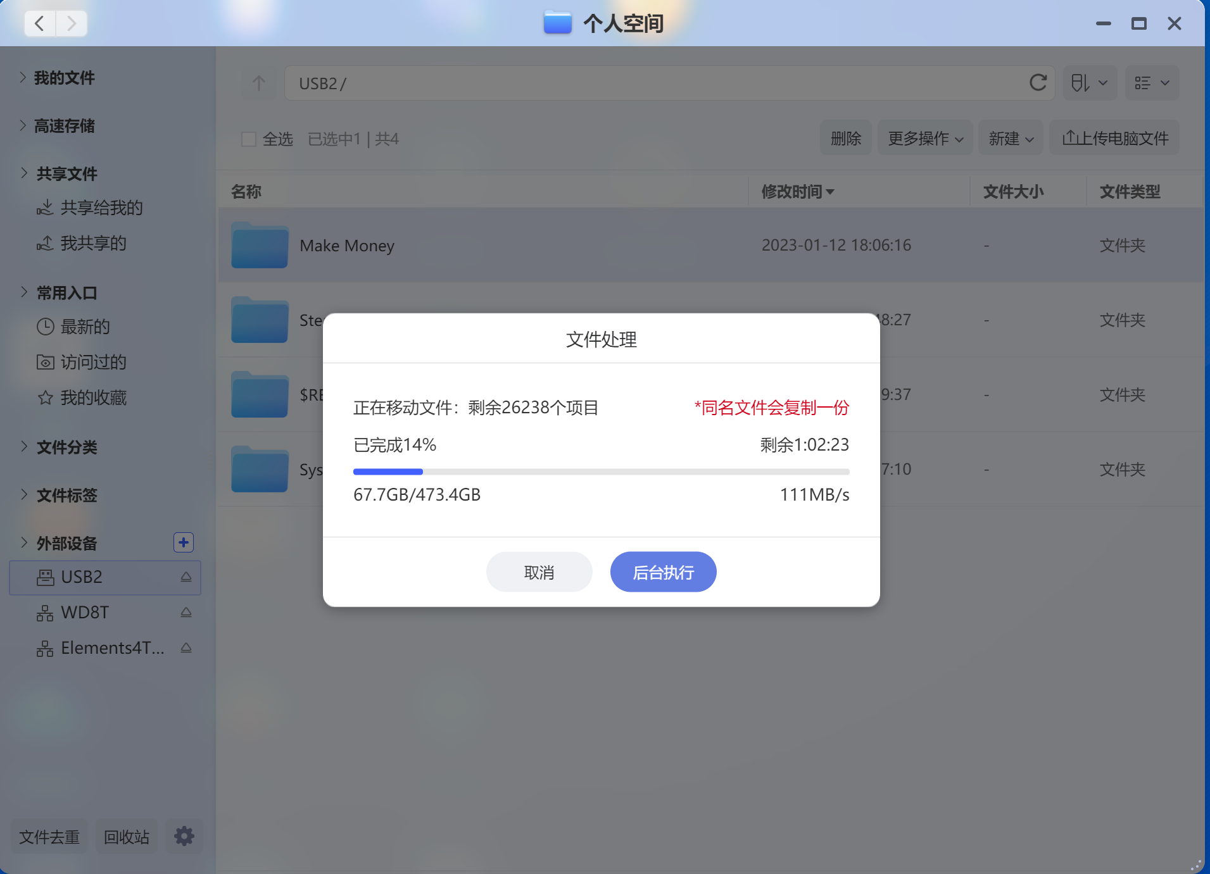Open 文件去重 deduplication tool
Image resolution: width=1210 pixels, height=874 pixels.
[49, 837]
